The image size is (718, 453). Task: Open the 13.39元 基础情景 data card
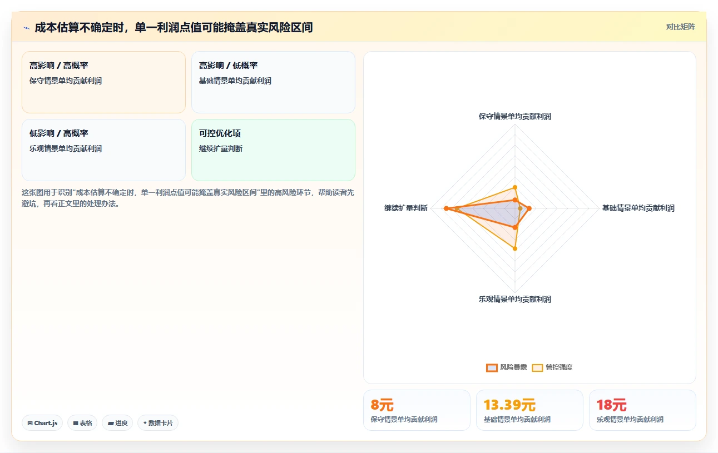(x=529, y=410)
